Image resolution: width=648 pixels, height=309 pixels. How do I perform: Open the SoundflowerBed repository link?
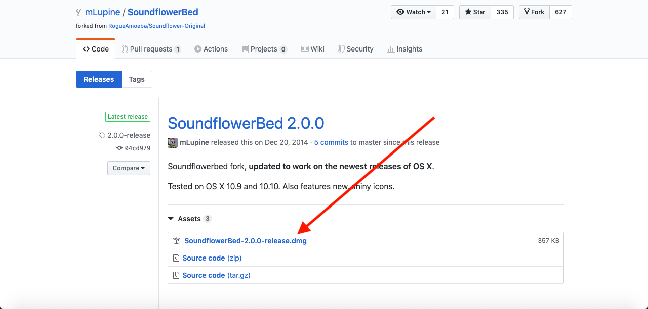point(163,12)
